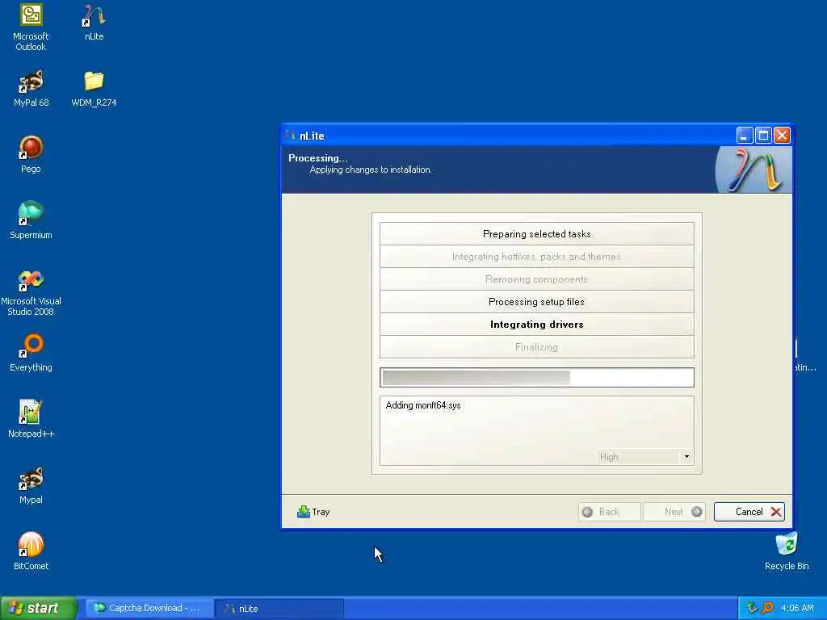Viewport: 827px width, 620px height.
Task: Click the Processing setup files step
Action: pos(537,302)
